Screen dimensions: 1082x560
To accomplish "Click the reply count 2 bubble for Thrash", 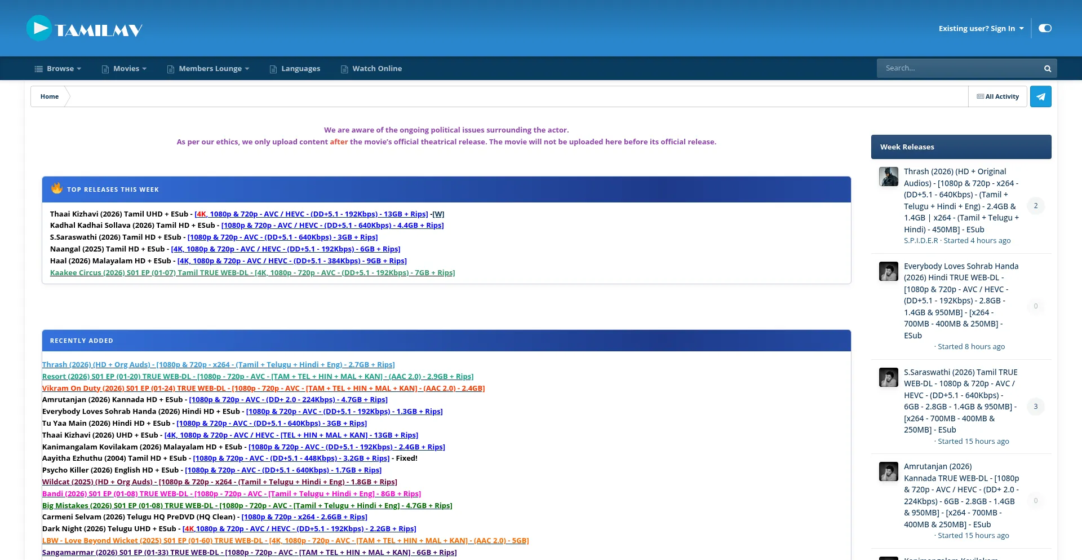I will pos(1036,206).
